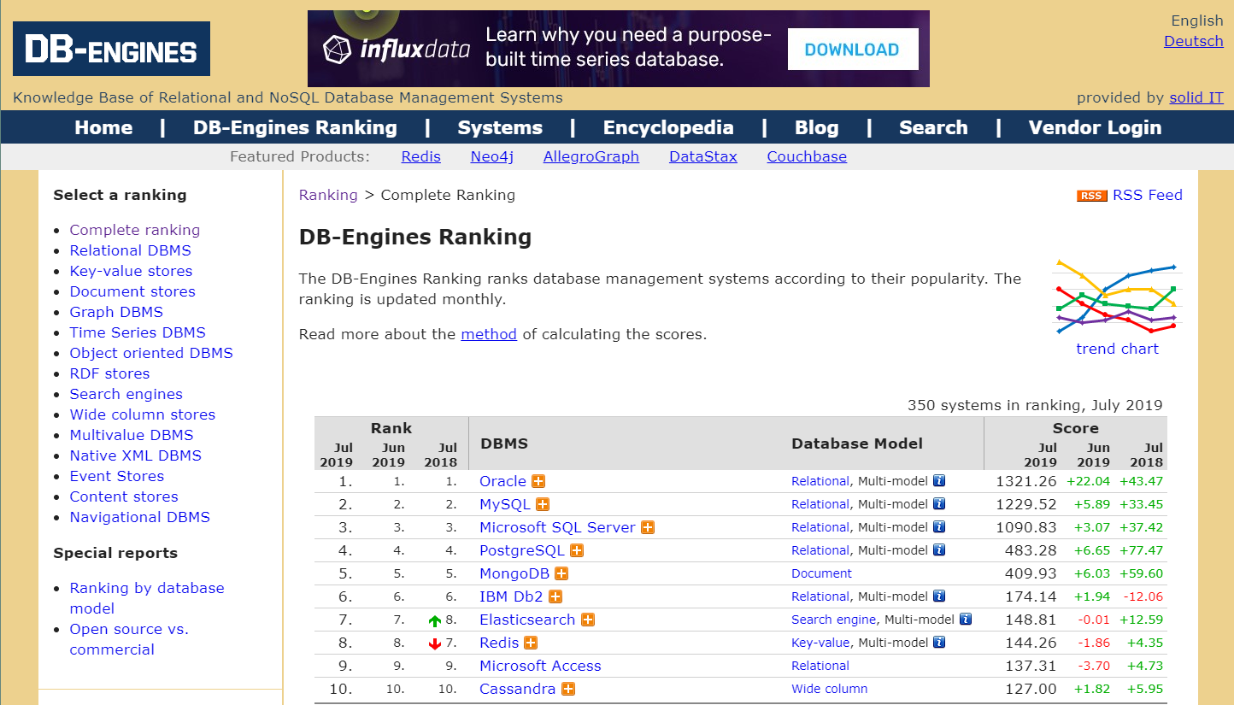Viewport: 1234px width, 705px height.
Task: Select Search engines ranking
Action: pyautogui.click(x=126, y=394)
